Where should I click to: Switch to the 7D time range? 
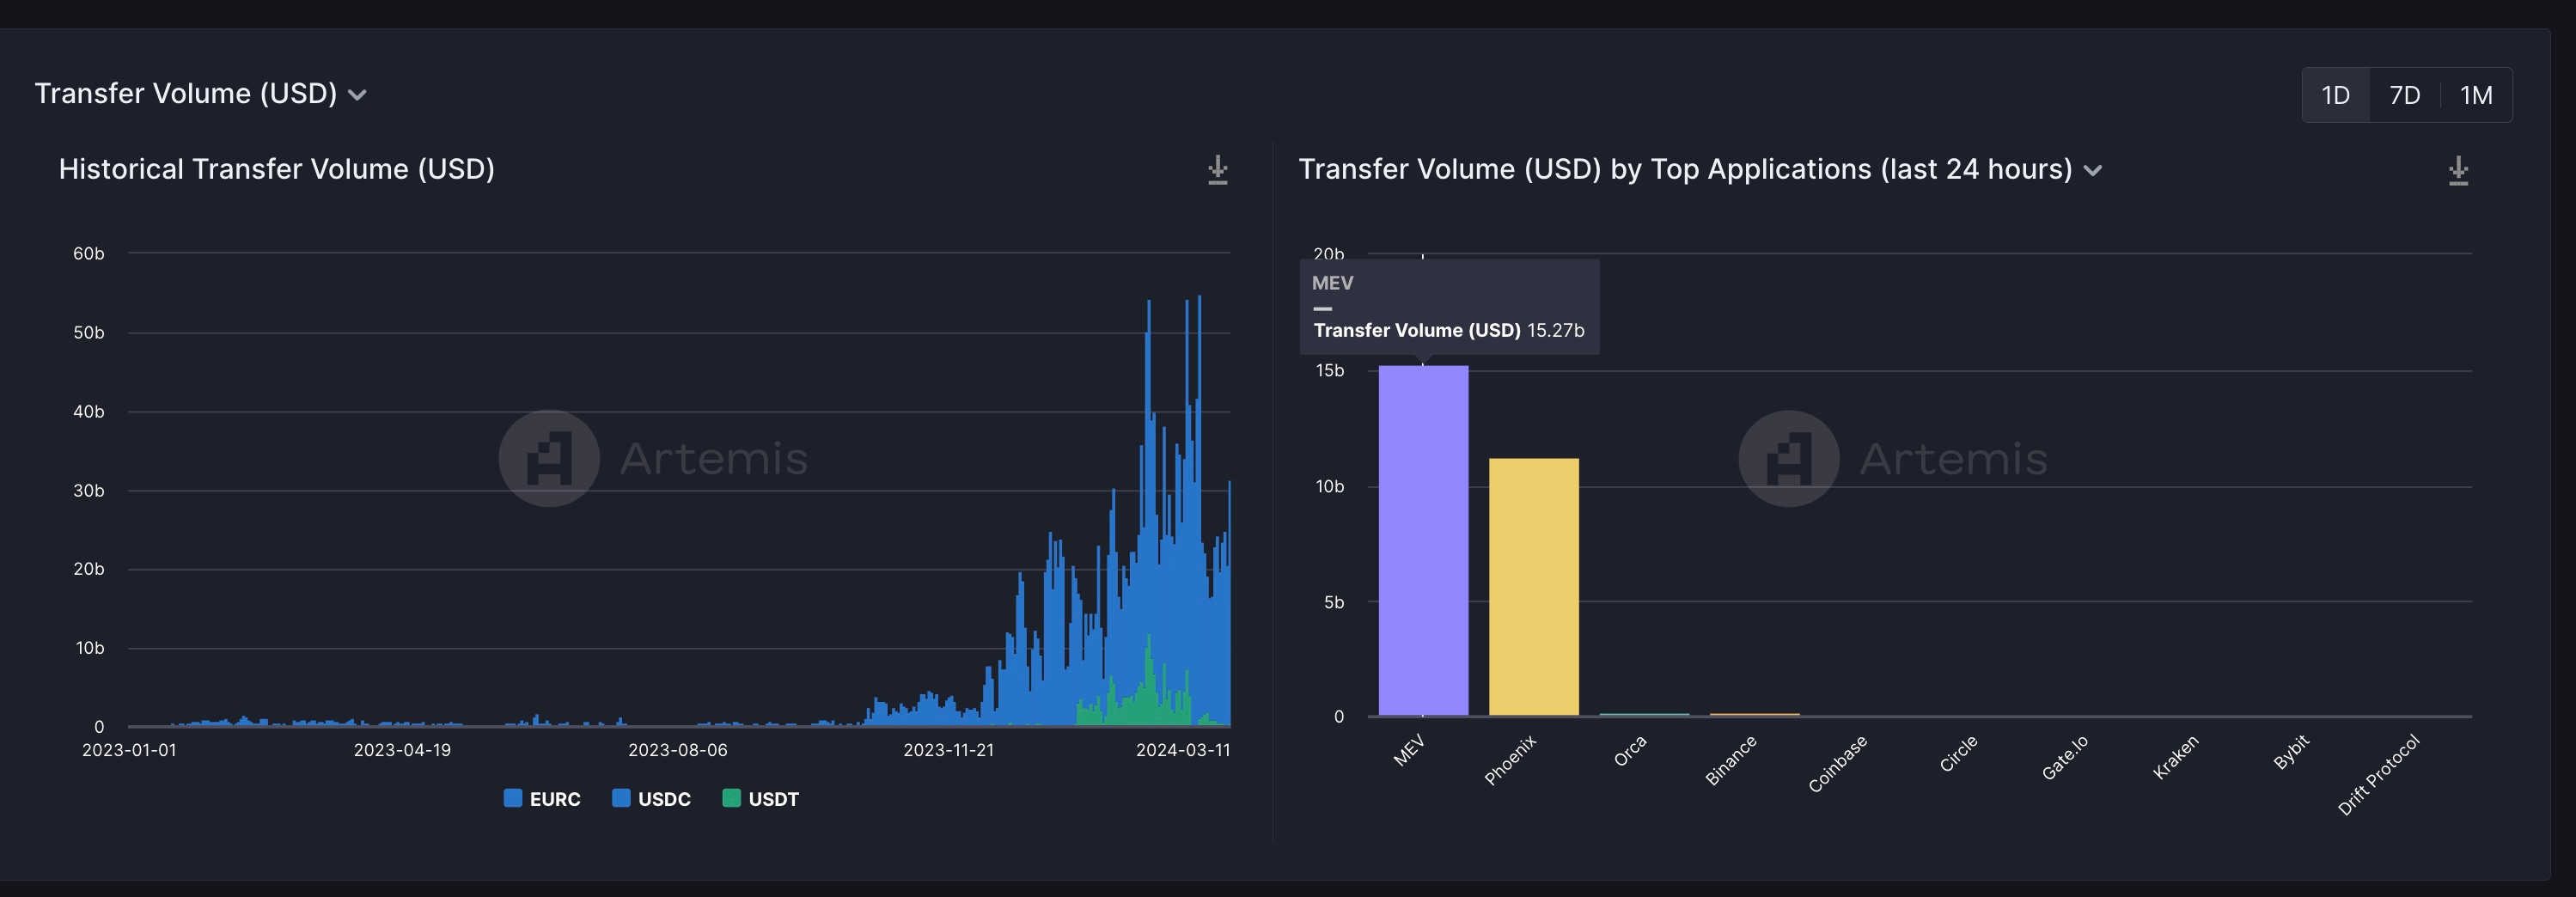coord(2404,95)
